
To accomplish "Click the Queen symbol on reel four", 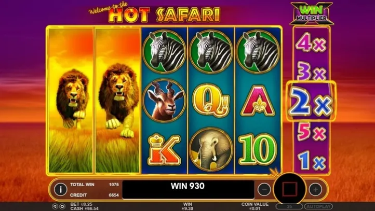I will pyautogui.click(x=211, y=101).
